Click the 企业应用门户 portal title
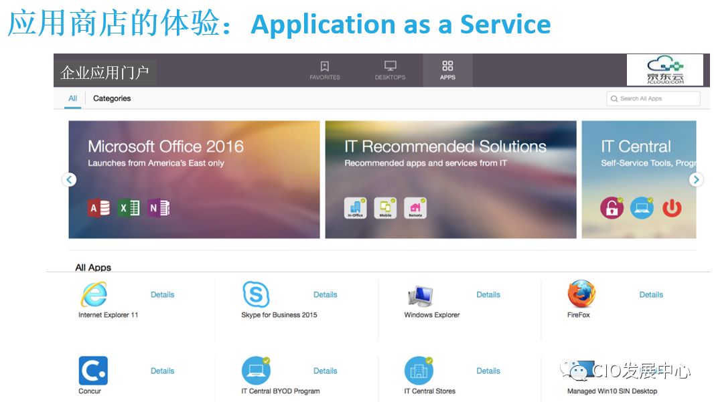 pos(104,73)
